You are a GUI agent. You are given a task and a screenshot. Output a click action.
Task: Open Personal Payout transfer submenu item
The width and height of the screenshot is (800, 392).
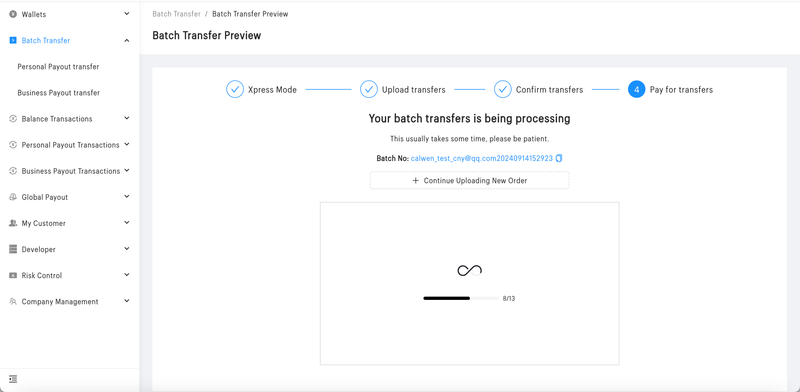tap(58, 67)
